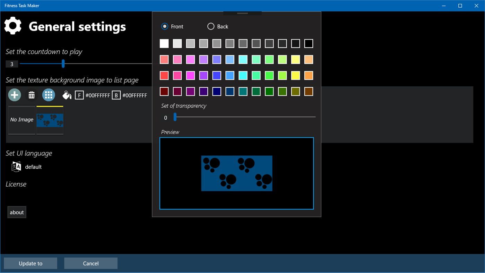Pick the pastel peach orange swatch

click(x=309, y=59)
